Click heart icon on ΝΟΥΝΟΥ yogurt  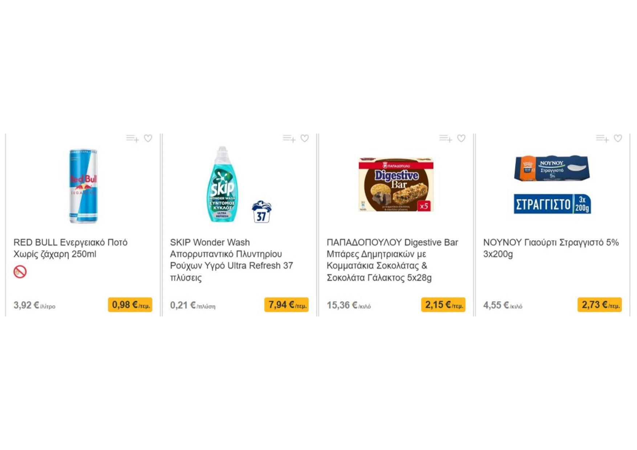pos(618,138)
